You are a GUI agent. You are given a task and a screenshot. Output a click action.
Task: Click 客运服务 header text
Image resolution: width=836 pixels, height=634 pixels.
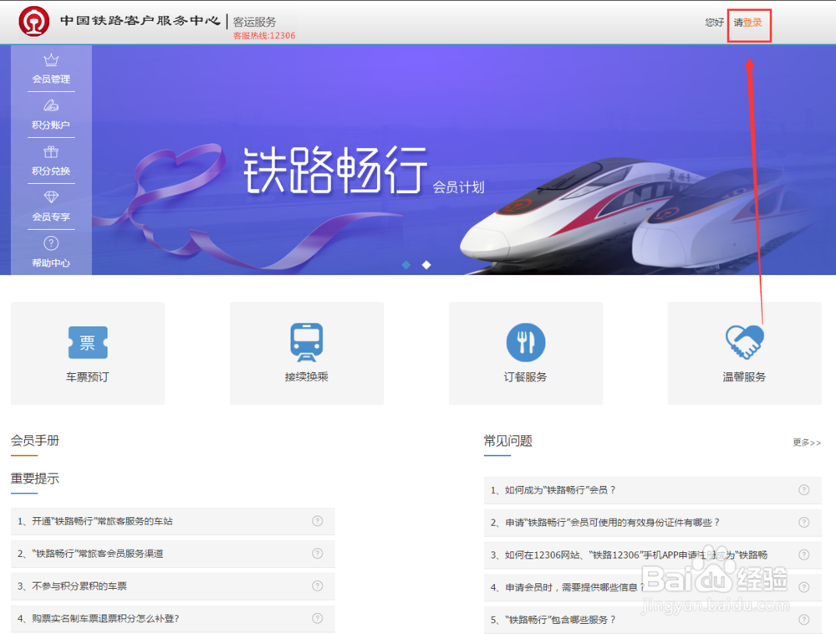pos(255,22)
